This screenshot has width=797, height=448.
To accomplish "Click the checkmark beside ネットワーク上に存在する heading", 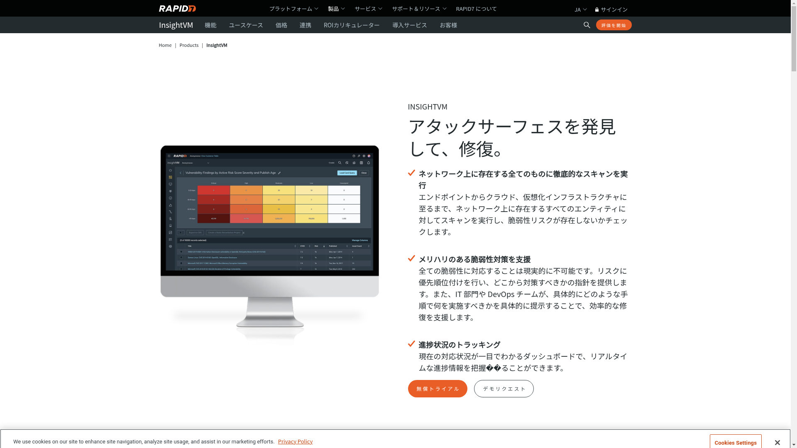I will (411, 173).
